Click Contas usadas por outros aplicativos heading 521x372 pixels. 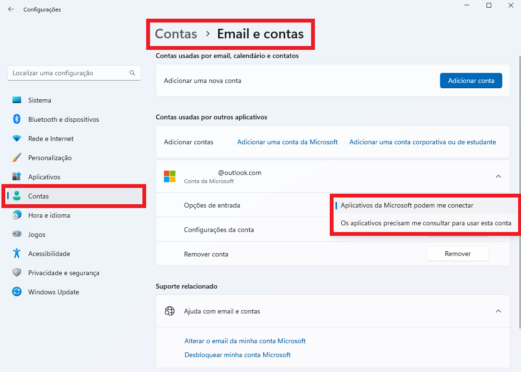211,117
